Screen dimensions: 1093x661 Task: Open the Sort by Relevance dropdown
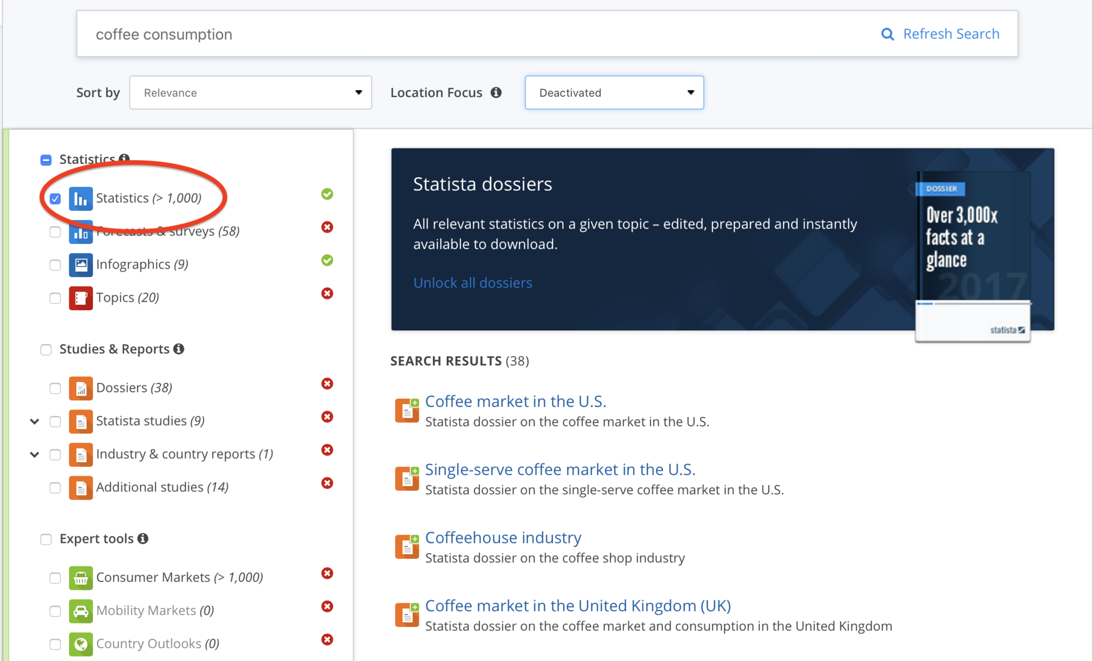coord(250,93)
